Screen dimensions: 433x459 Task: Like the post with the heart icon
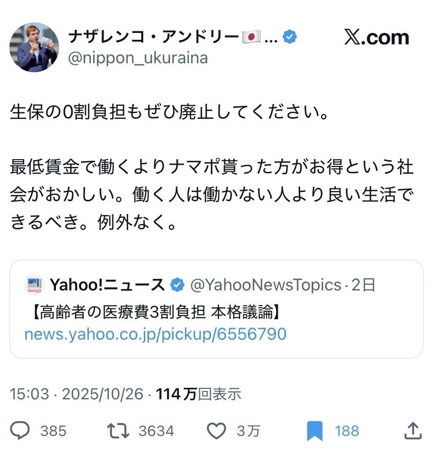coord(216,430)
